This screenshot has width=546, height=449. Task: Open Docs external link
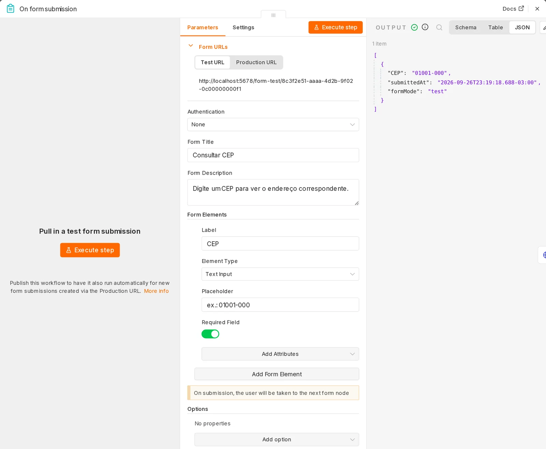pos(513,9)
